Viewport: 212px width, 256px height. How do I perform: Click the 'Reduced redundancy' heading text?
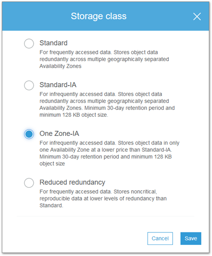coord(73,183)
